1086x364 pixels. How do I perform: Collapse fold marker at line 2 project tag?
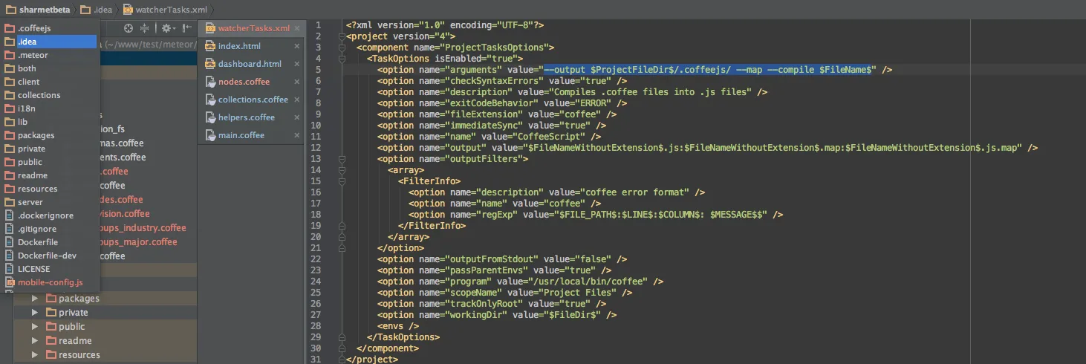(341, 36)
